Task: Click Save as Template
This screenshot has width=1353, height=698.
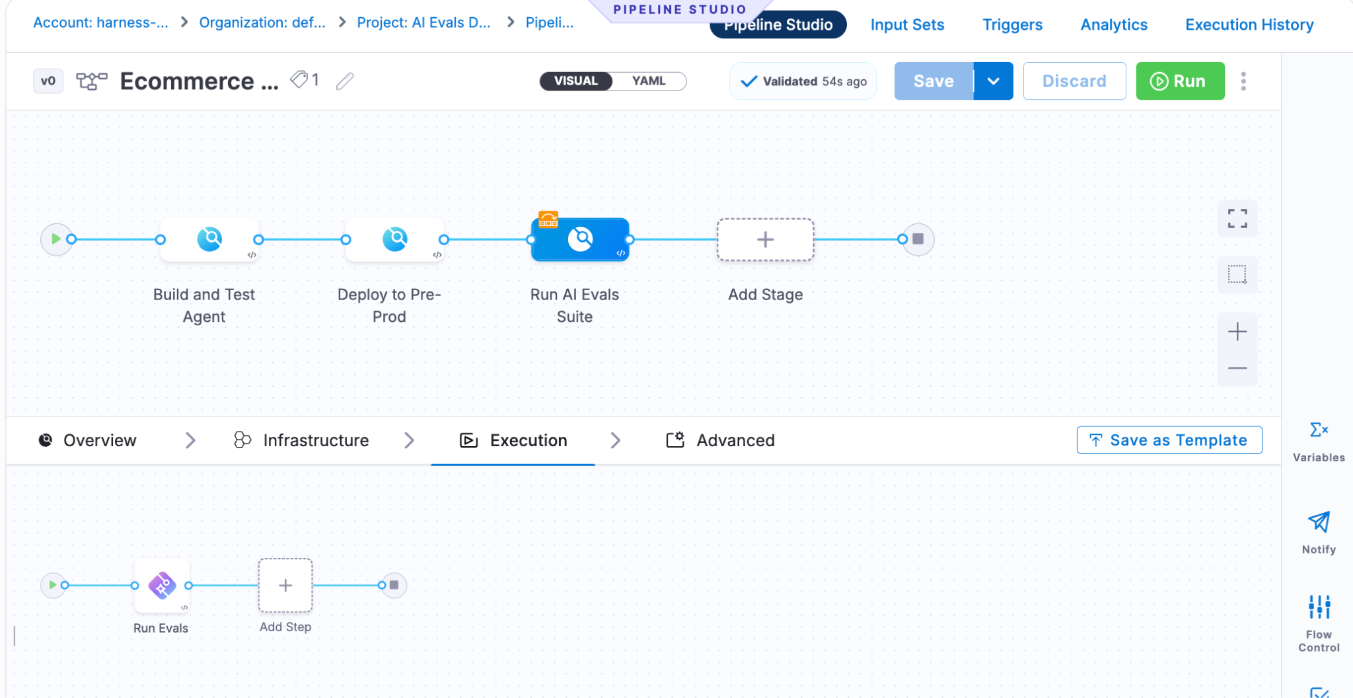Action: point(1169,440)
